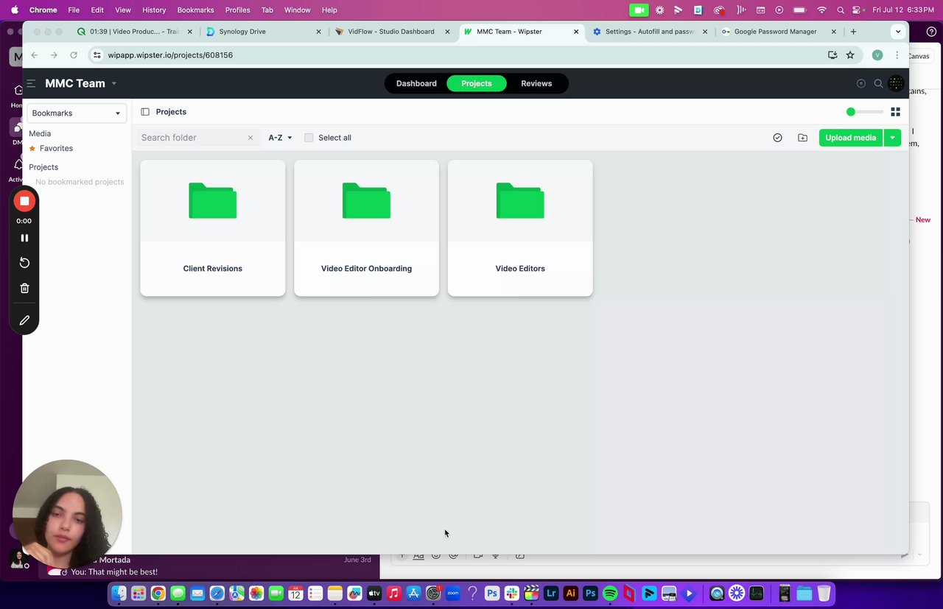943x609 pixels.
Task: Open the hamburger menu beside MMC Team
Action: pos(31,84)
